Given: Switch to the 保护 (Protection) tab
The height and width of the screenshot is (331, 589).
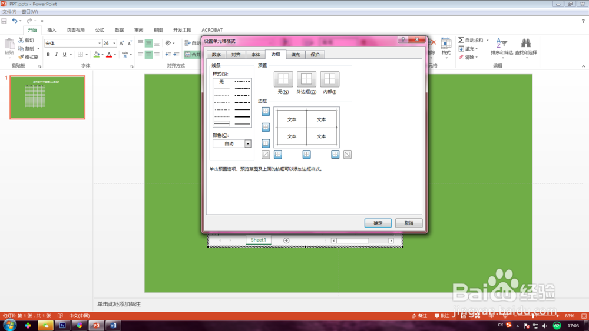Looking at the screenshot, I should (x=315, y=55).
